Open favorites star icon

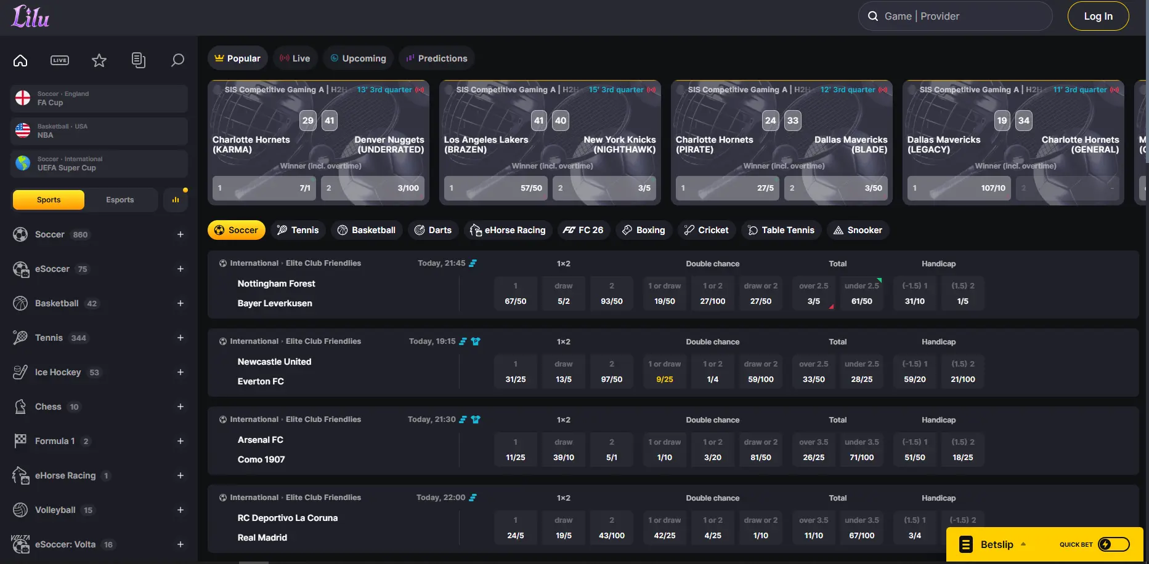[x=99, y=60]
